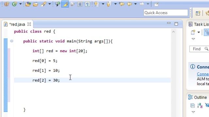The height and width of the screenshot is (117, 209).
Task: Click the editor vertical scrollbar up arrow
Action: pos(173,32)
